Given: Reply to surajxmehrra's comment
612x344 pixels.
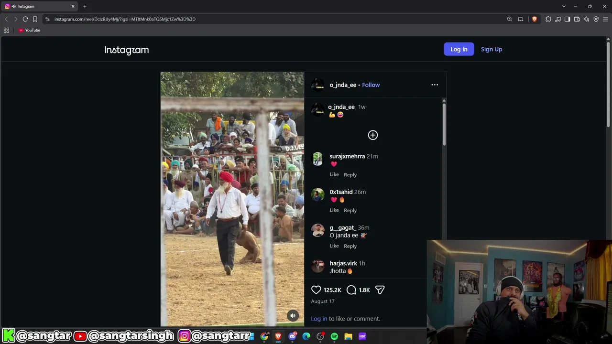Looking at the screenshot, I should (x=350, y=175).
